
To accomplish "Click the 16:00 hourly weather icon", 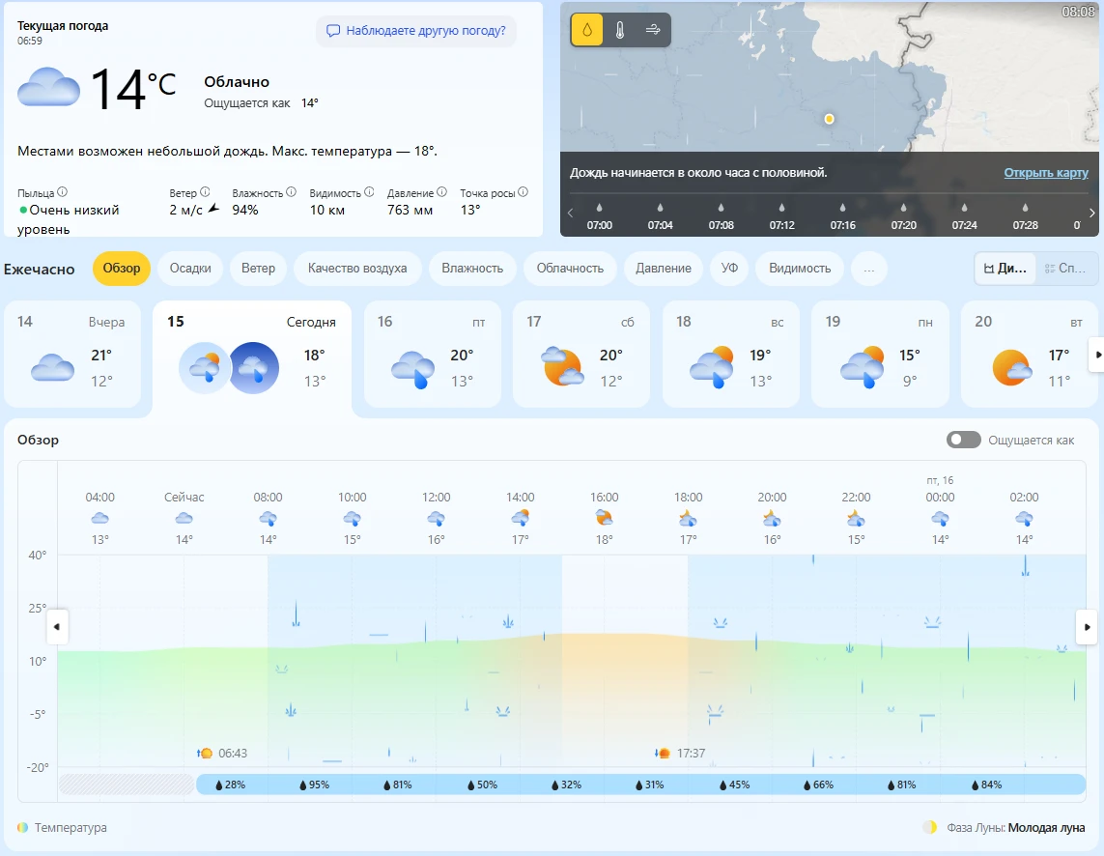I will point(604,519).
